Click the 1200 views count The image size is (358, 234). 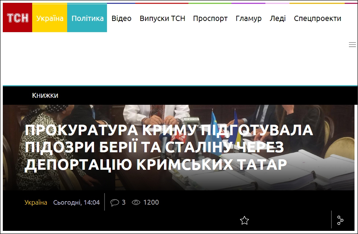pos(151,202)
